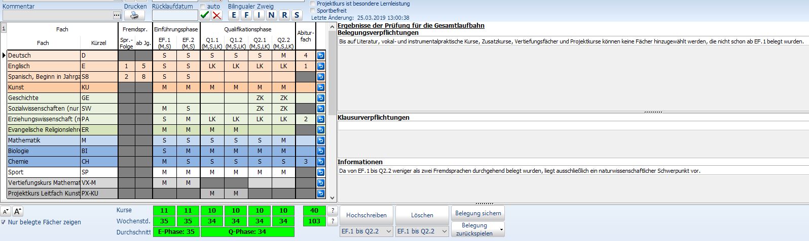The height and width of the screenshot is (241, 809).
Task: Reset the Erziehungswissenschaft row with blue arrow icon
Action: coord(321,119)
